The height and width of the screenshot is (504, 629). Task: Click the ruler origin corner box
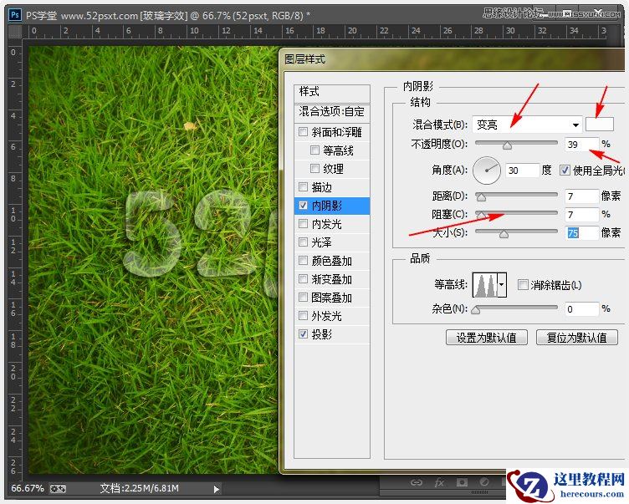[x=15, y=33]
